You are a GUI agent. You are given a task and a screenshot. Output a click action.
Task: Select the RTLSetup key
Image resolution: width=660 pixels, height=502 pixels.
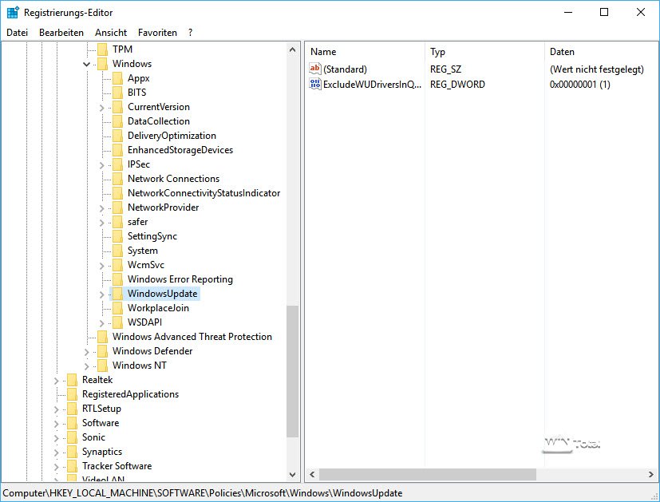(101, 409)
